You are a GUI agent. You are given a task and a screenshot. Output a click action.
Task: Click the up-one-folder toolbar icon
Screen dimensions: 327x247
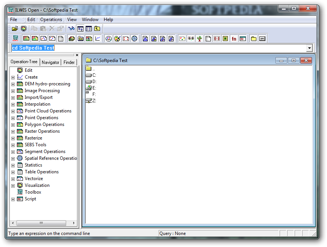coord(97,29)
